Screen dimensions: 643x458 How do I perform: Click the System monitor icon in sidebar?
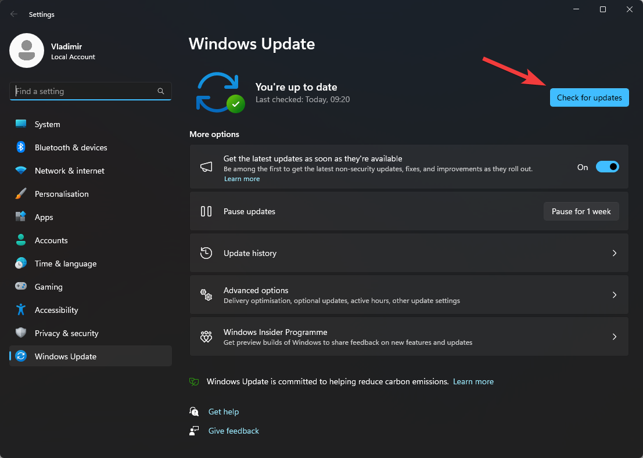[x=21, y=124]
